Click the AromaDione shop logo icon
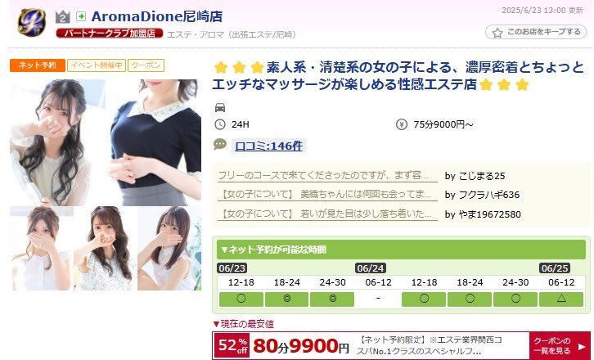 [x=32, y=23]
